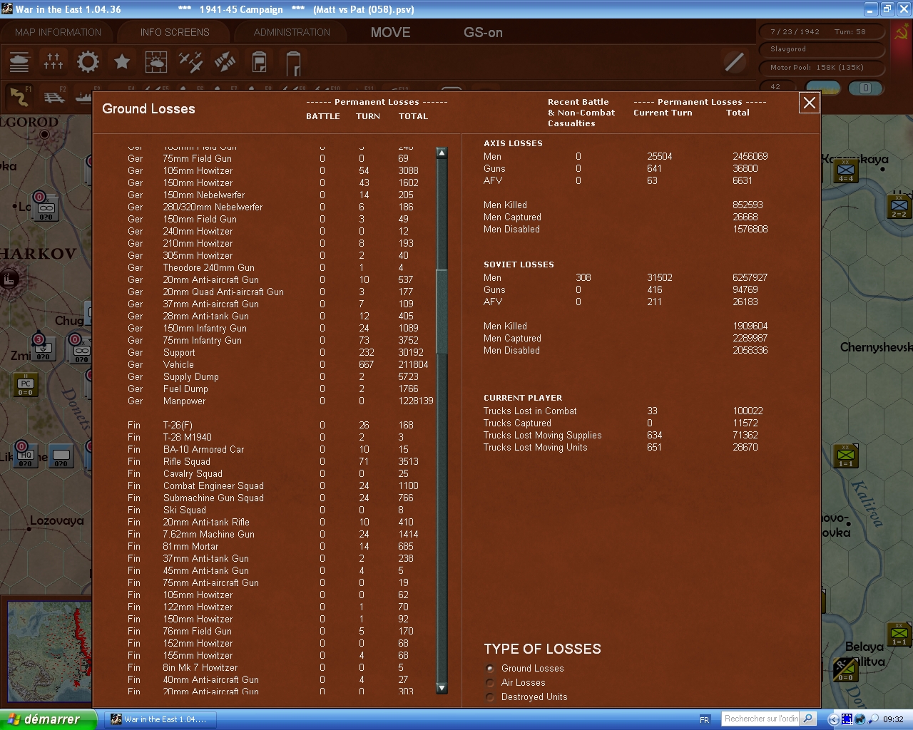Expand hidden tray icons arrow

tap(832, 719)
